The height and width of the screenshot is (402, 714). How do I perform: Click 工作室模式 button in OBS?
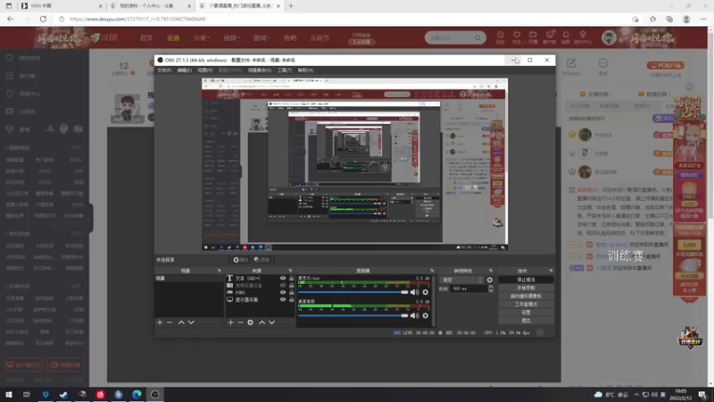coord(526,304)
